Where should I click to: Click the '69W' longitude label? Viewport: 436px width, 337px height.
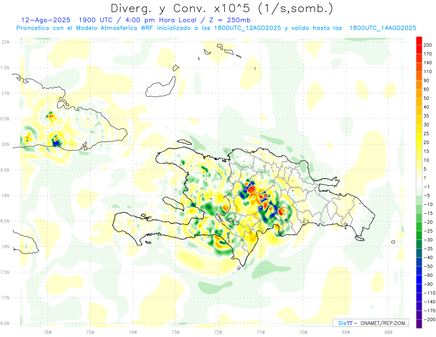tap(346, 332)
